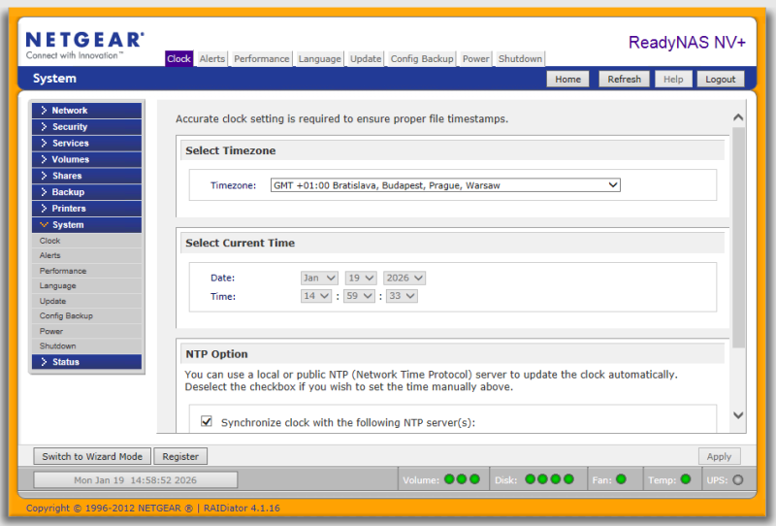Open Shutdown in the sidebar submenu
The width and height of the screenshot is (776, 526).
point(86,346)
